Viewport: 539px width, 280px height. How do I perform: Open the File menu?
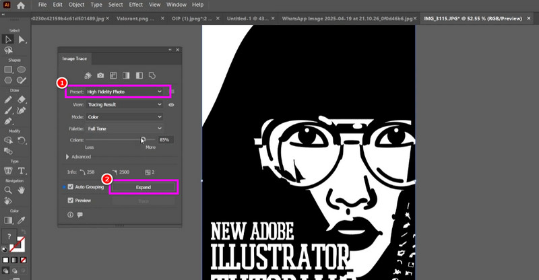pos(42,5)
